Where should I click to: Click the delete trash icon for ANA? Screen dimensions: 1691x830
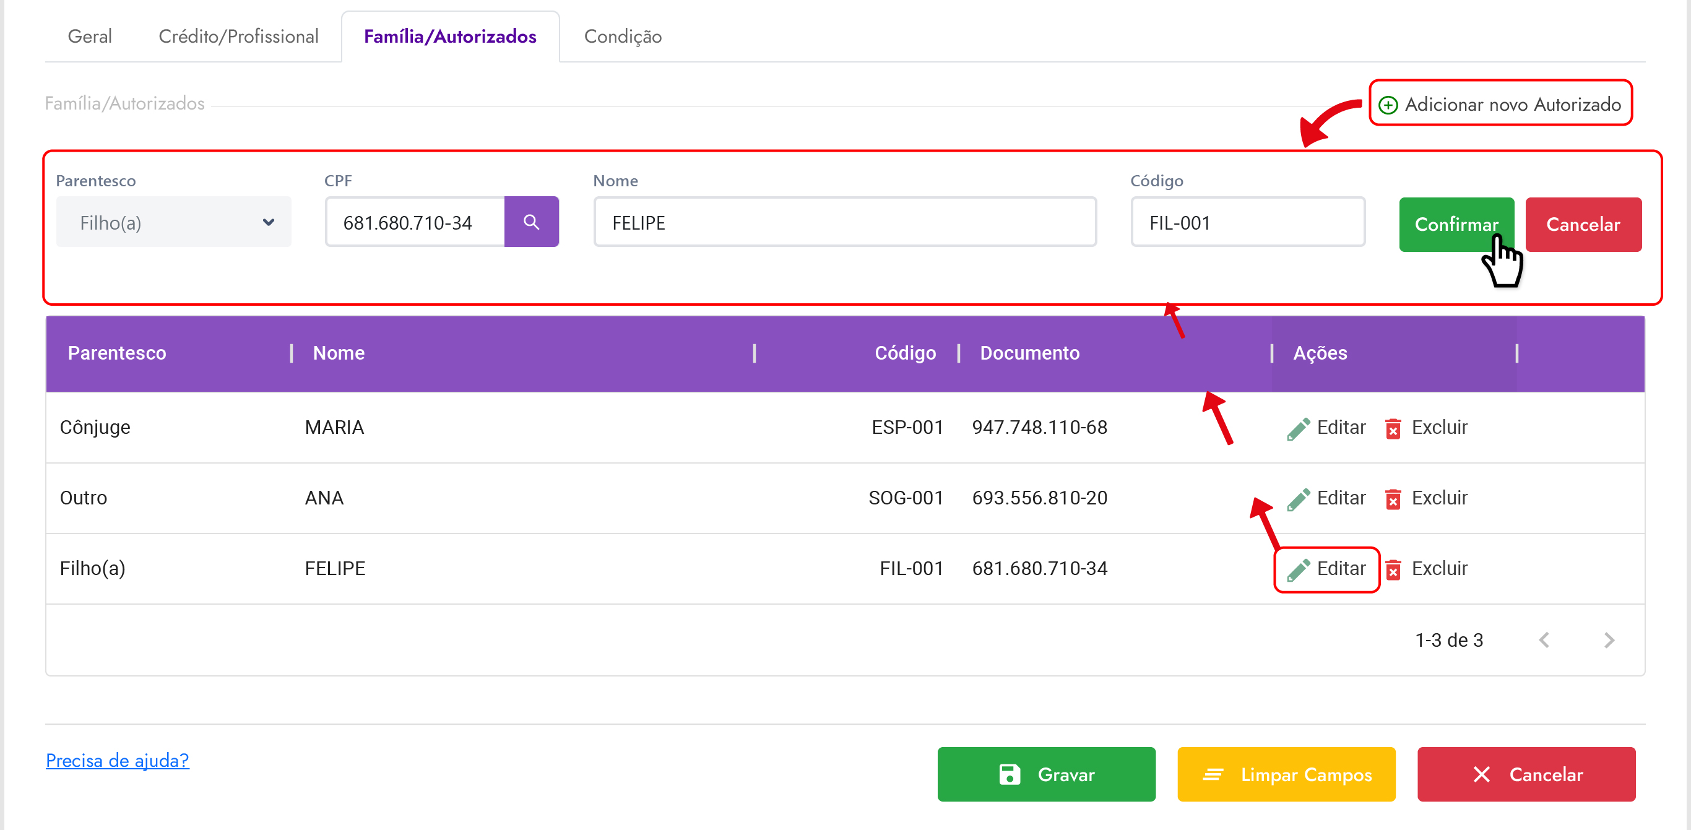click(1393, 499)
